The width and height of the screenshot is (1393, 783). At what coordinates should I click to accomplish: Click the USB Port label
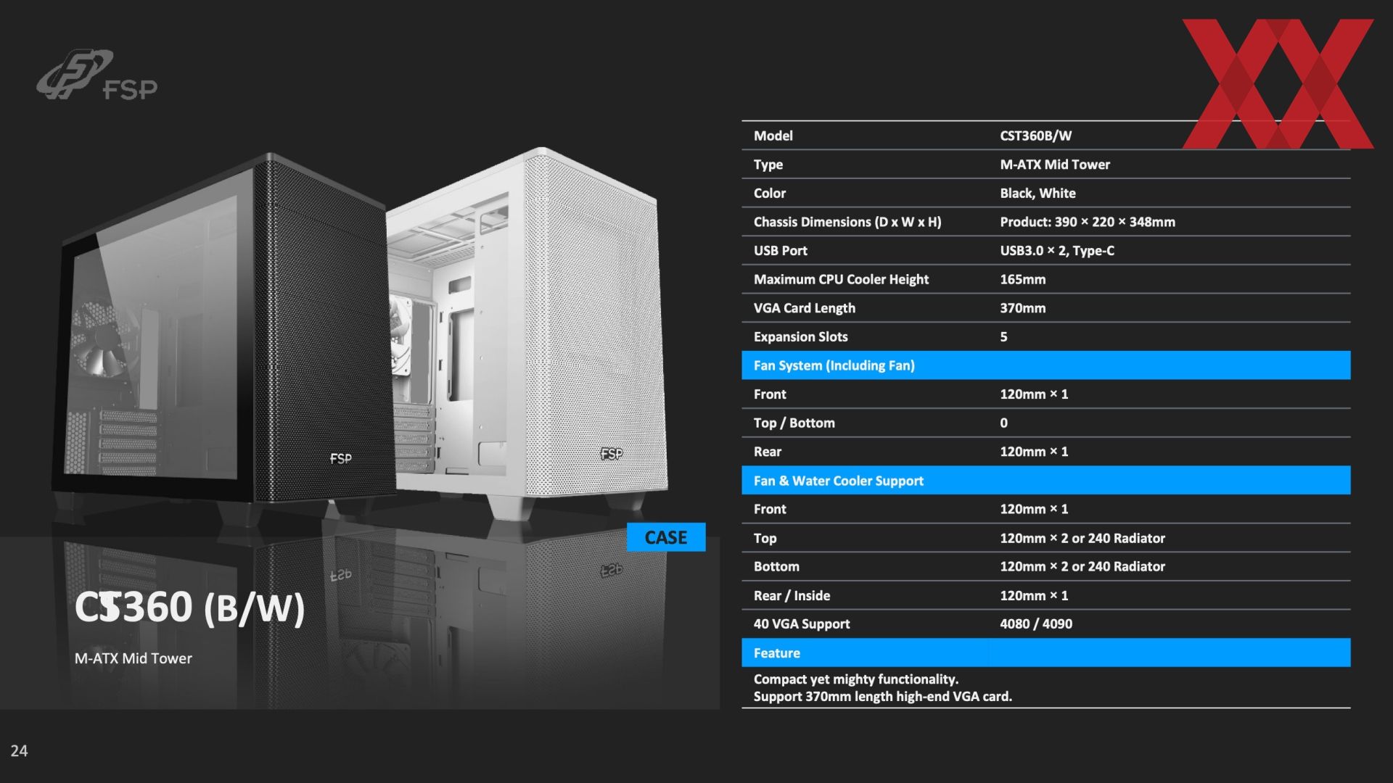(780, 250)
